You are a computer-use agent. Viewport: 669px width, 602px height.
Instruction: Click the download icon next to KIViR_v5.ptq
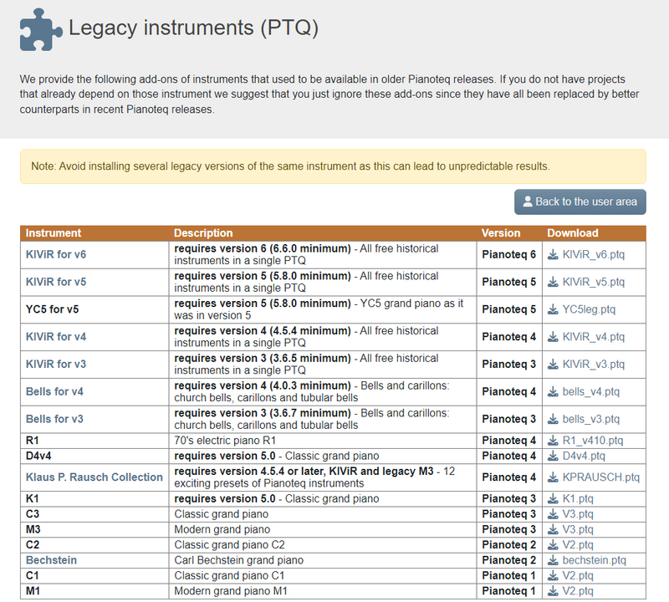pyautogui.click(x=553, y=282)
